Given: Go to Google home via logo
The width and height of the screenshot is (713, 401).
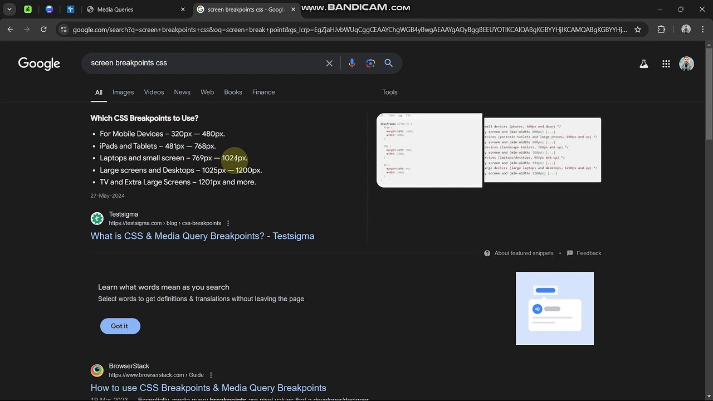Looking at the screenshot, I should pyautogui.click(x=39, y=63).
